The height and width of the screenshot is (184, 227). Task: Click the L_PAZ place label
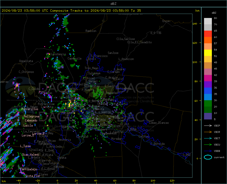(187, 155)
